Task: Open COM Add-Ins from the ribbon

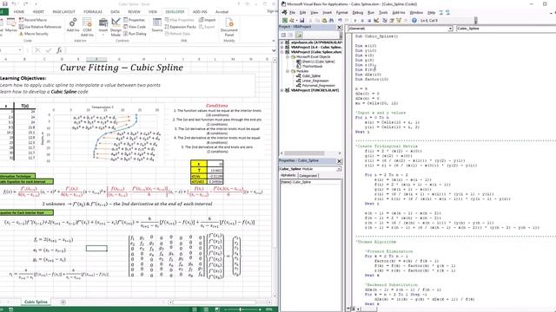Action: (87, 27)
